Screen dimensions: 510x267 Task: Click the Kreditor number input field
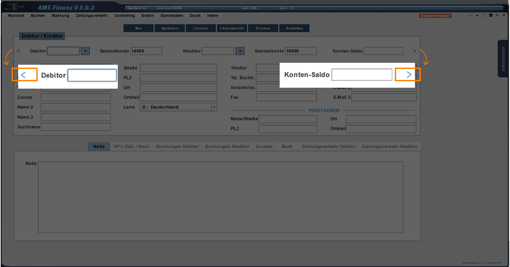pyautogui.click(x=218, y=51)
